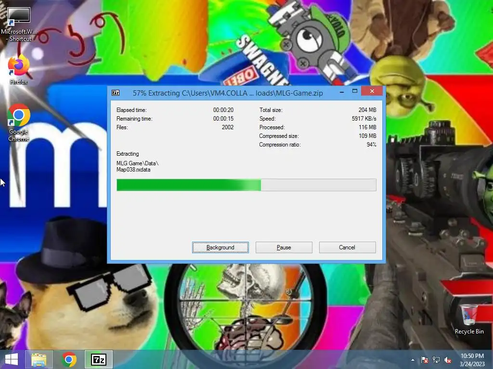Click the Action Center flag tray icon
This screenshot has height=369, width=493.
pos(424,360)
